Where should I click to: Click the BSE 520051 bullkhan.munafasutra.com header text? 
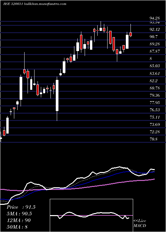[x=35, y=4]
